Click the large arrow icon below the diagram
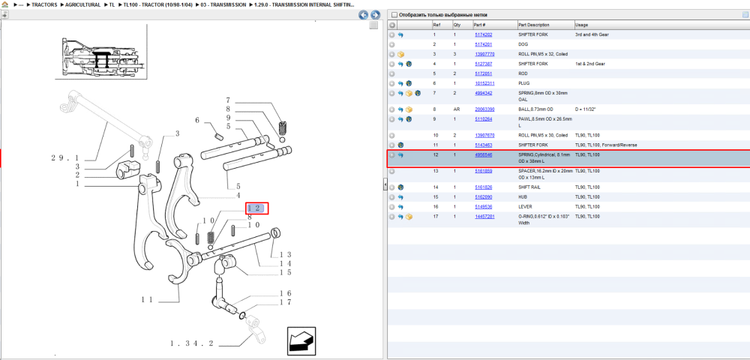This screenshot has height=360, width=750. [x=301, y=341]
